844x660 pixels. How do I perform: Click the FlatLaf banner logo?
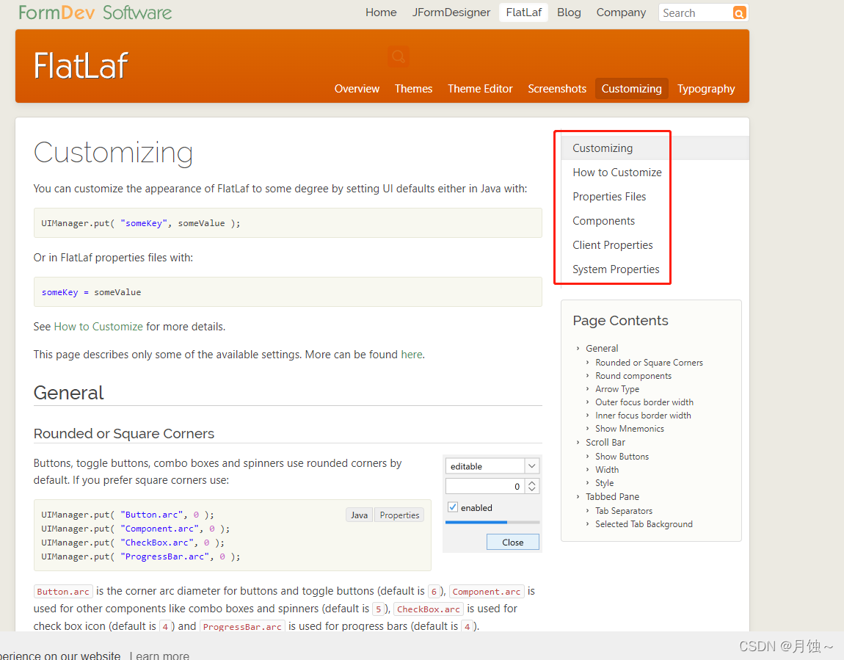click(x=81, y=65)
